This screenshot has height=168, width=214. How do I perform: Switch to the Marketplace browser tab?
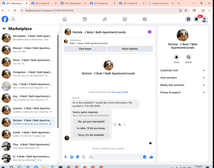pos(73,3)
